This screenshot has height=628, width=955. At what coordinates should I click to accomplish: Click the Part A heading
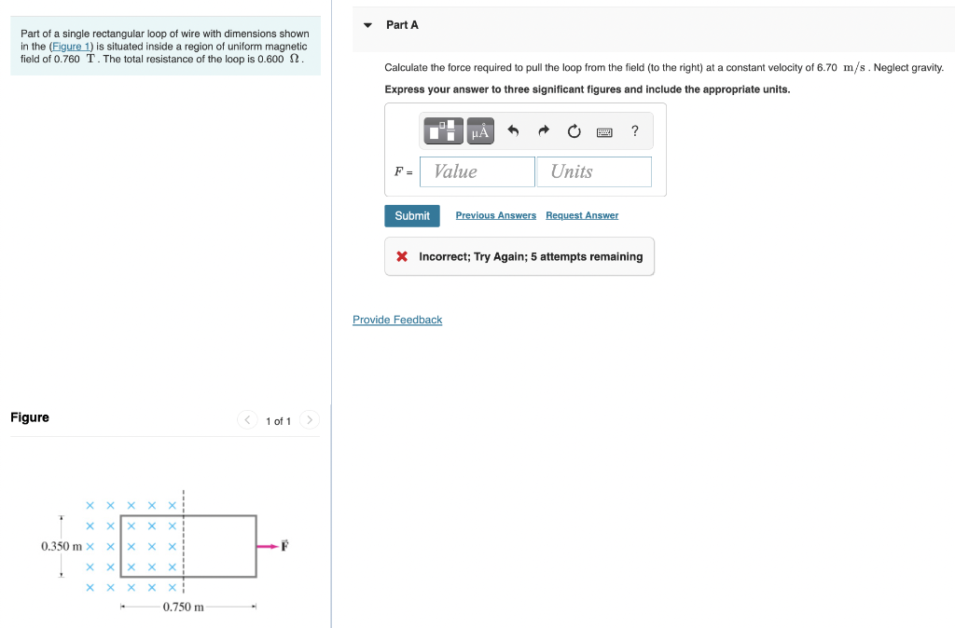[x=402, y=25]
